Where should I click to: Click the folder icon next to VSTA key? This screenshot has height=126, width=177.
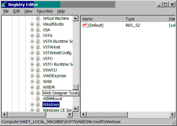(x=39, y=36)
